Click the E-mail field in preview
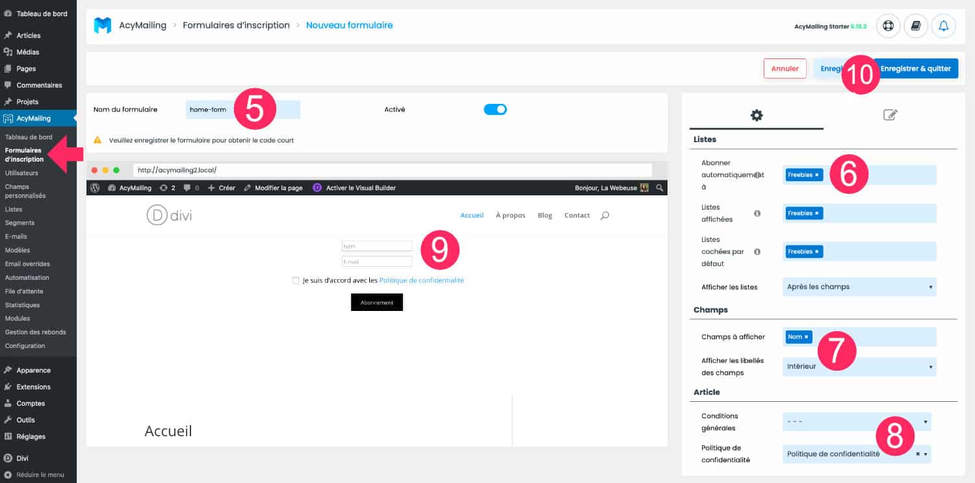Screen dimensions: 975x483 377,262
